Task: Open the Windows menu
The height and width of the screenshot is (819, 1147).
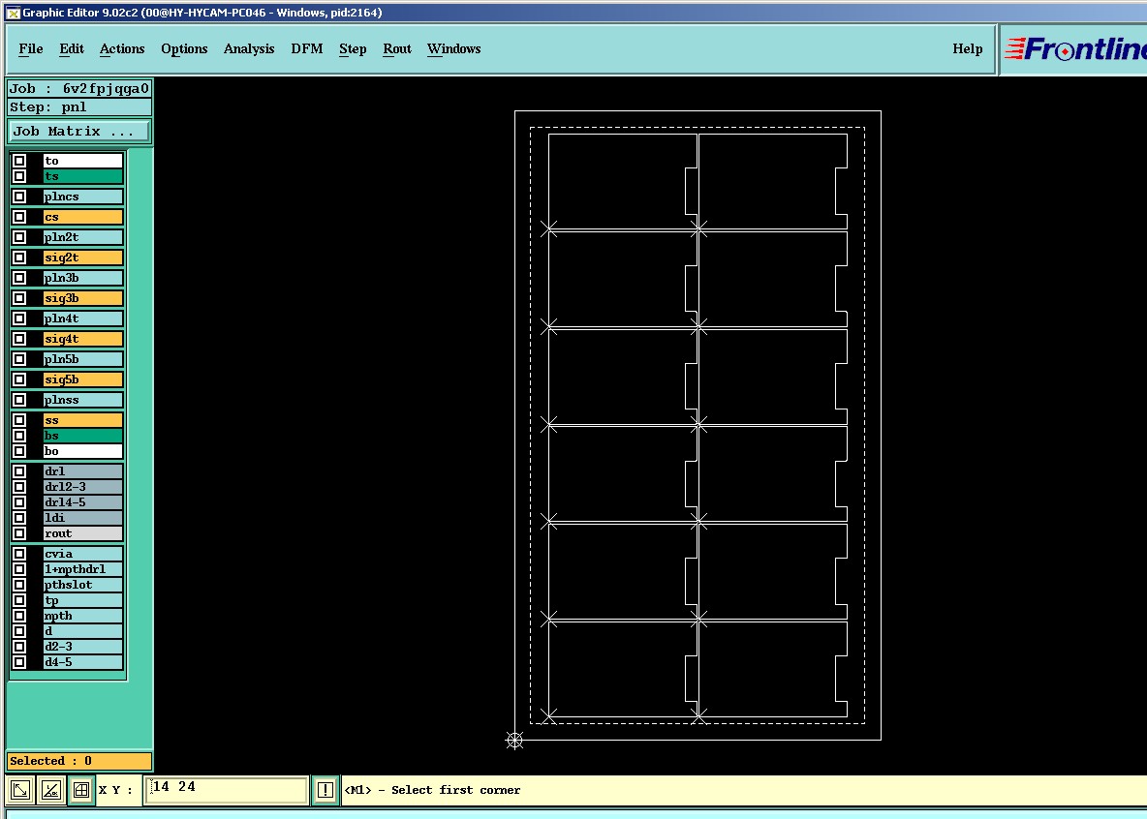Action: click(x=454, y=49)
